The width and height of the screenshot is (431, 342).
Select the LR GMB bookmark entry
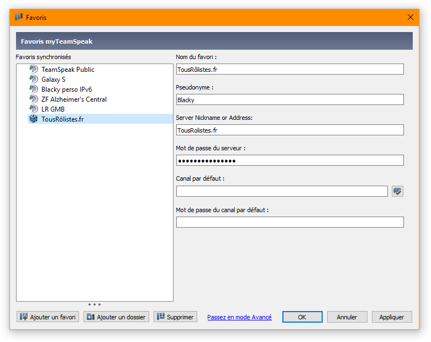click(x=53, y=109)
